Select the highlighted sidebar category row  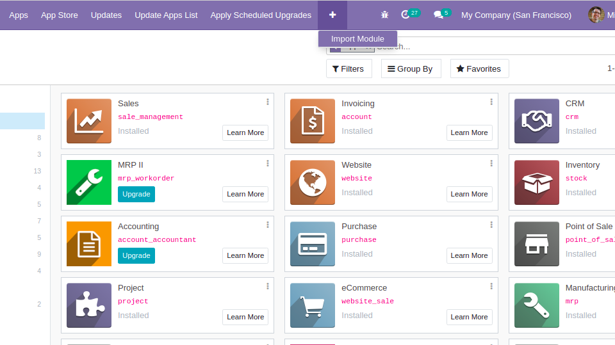click(22, 121)
